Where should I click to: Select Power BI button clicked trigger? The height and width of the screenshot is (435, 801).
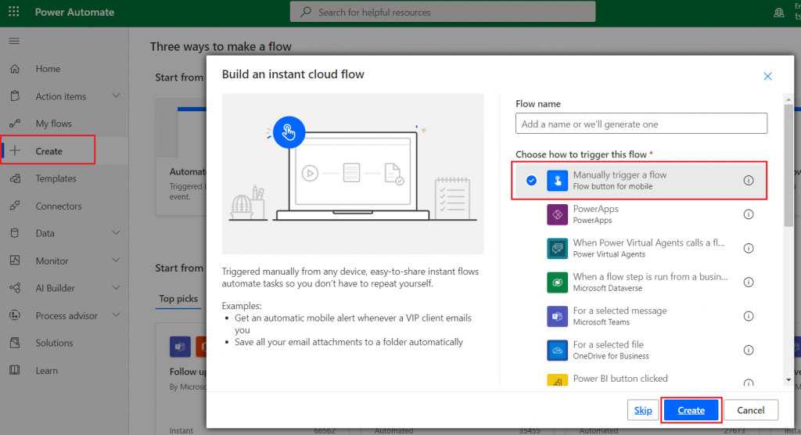pos(641,377)
